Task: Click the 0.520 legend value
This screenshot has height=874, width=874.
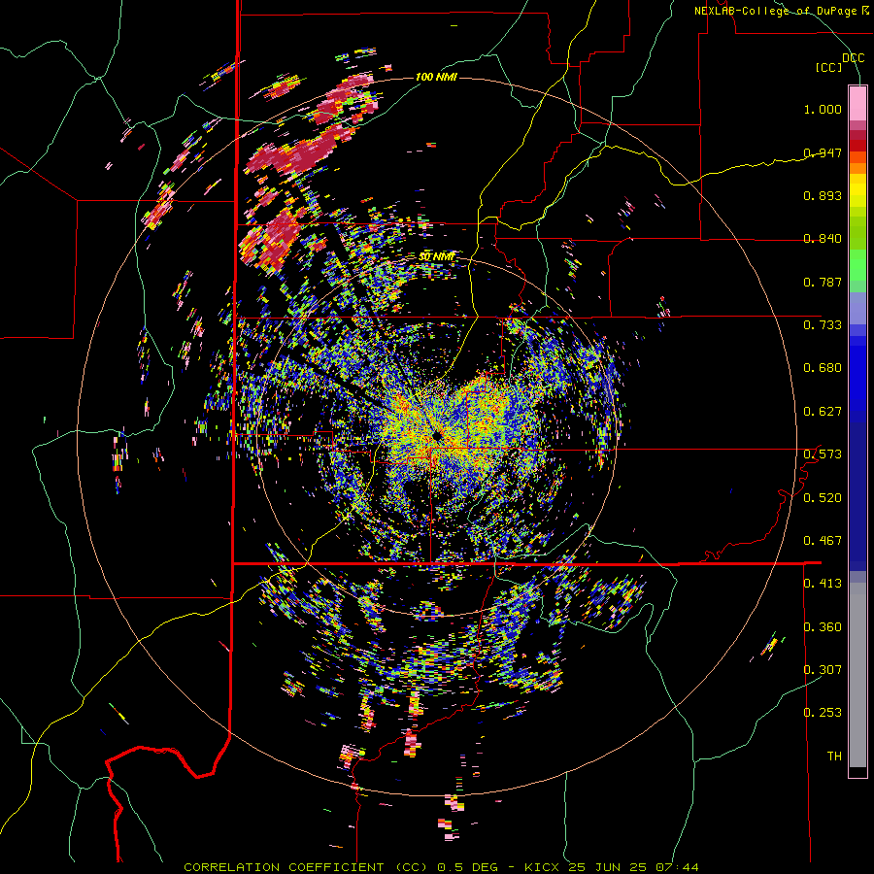Action: pyautogui.click(x=823, y=498)
